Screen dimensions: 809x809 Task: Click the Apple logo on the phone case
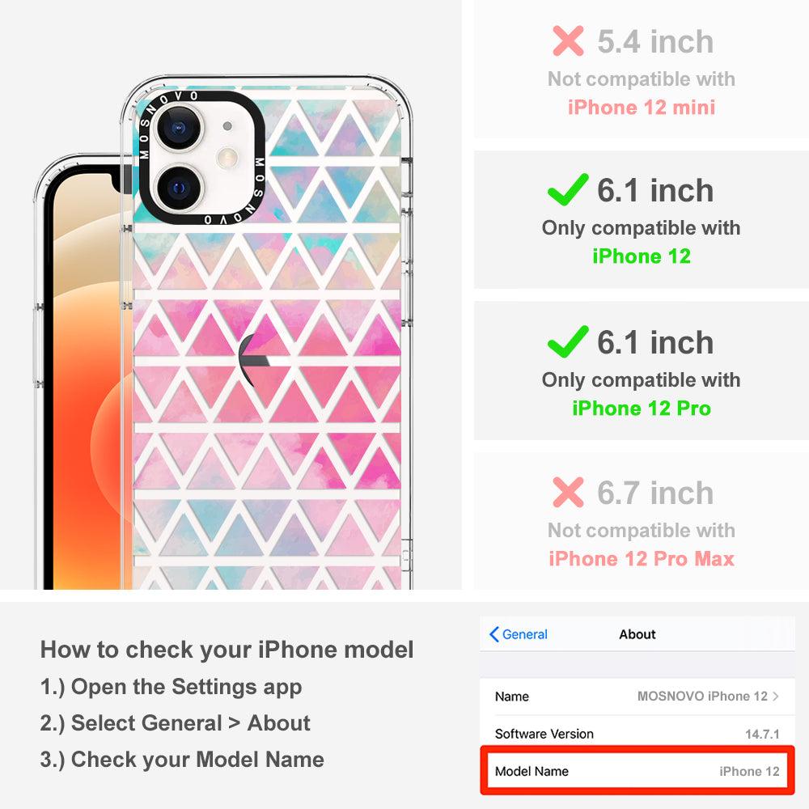click(x=254, y=360)
